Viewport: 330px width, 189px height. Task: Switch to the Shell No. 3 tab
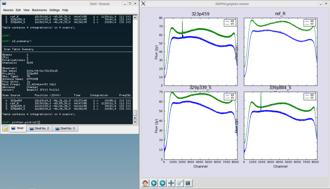[65, 128]
